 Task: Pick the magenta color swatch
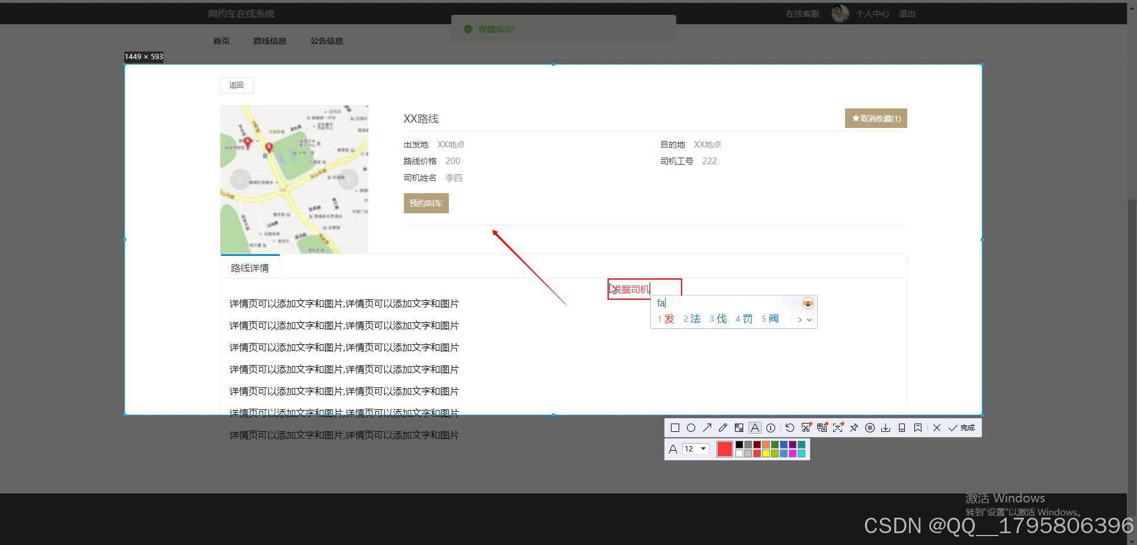click(x=792, y=453)
